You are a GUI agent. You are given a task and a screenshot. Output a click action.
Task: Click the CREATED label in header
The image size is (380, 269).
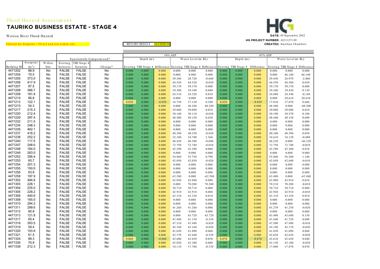[x=271, y=44]
